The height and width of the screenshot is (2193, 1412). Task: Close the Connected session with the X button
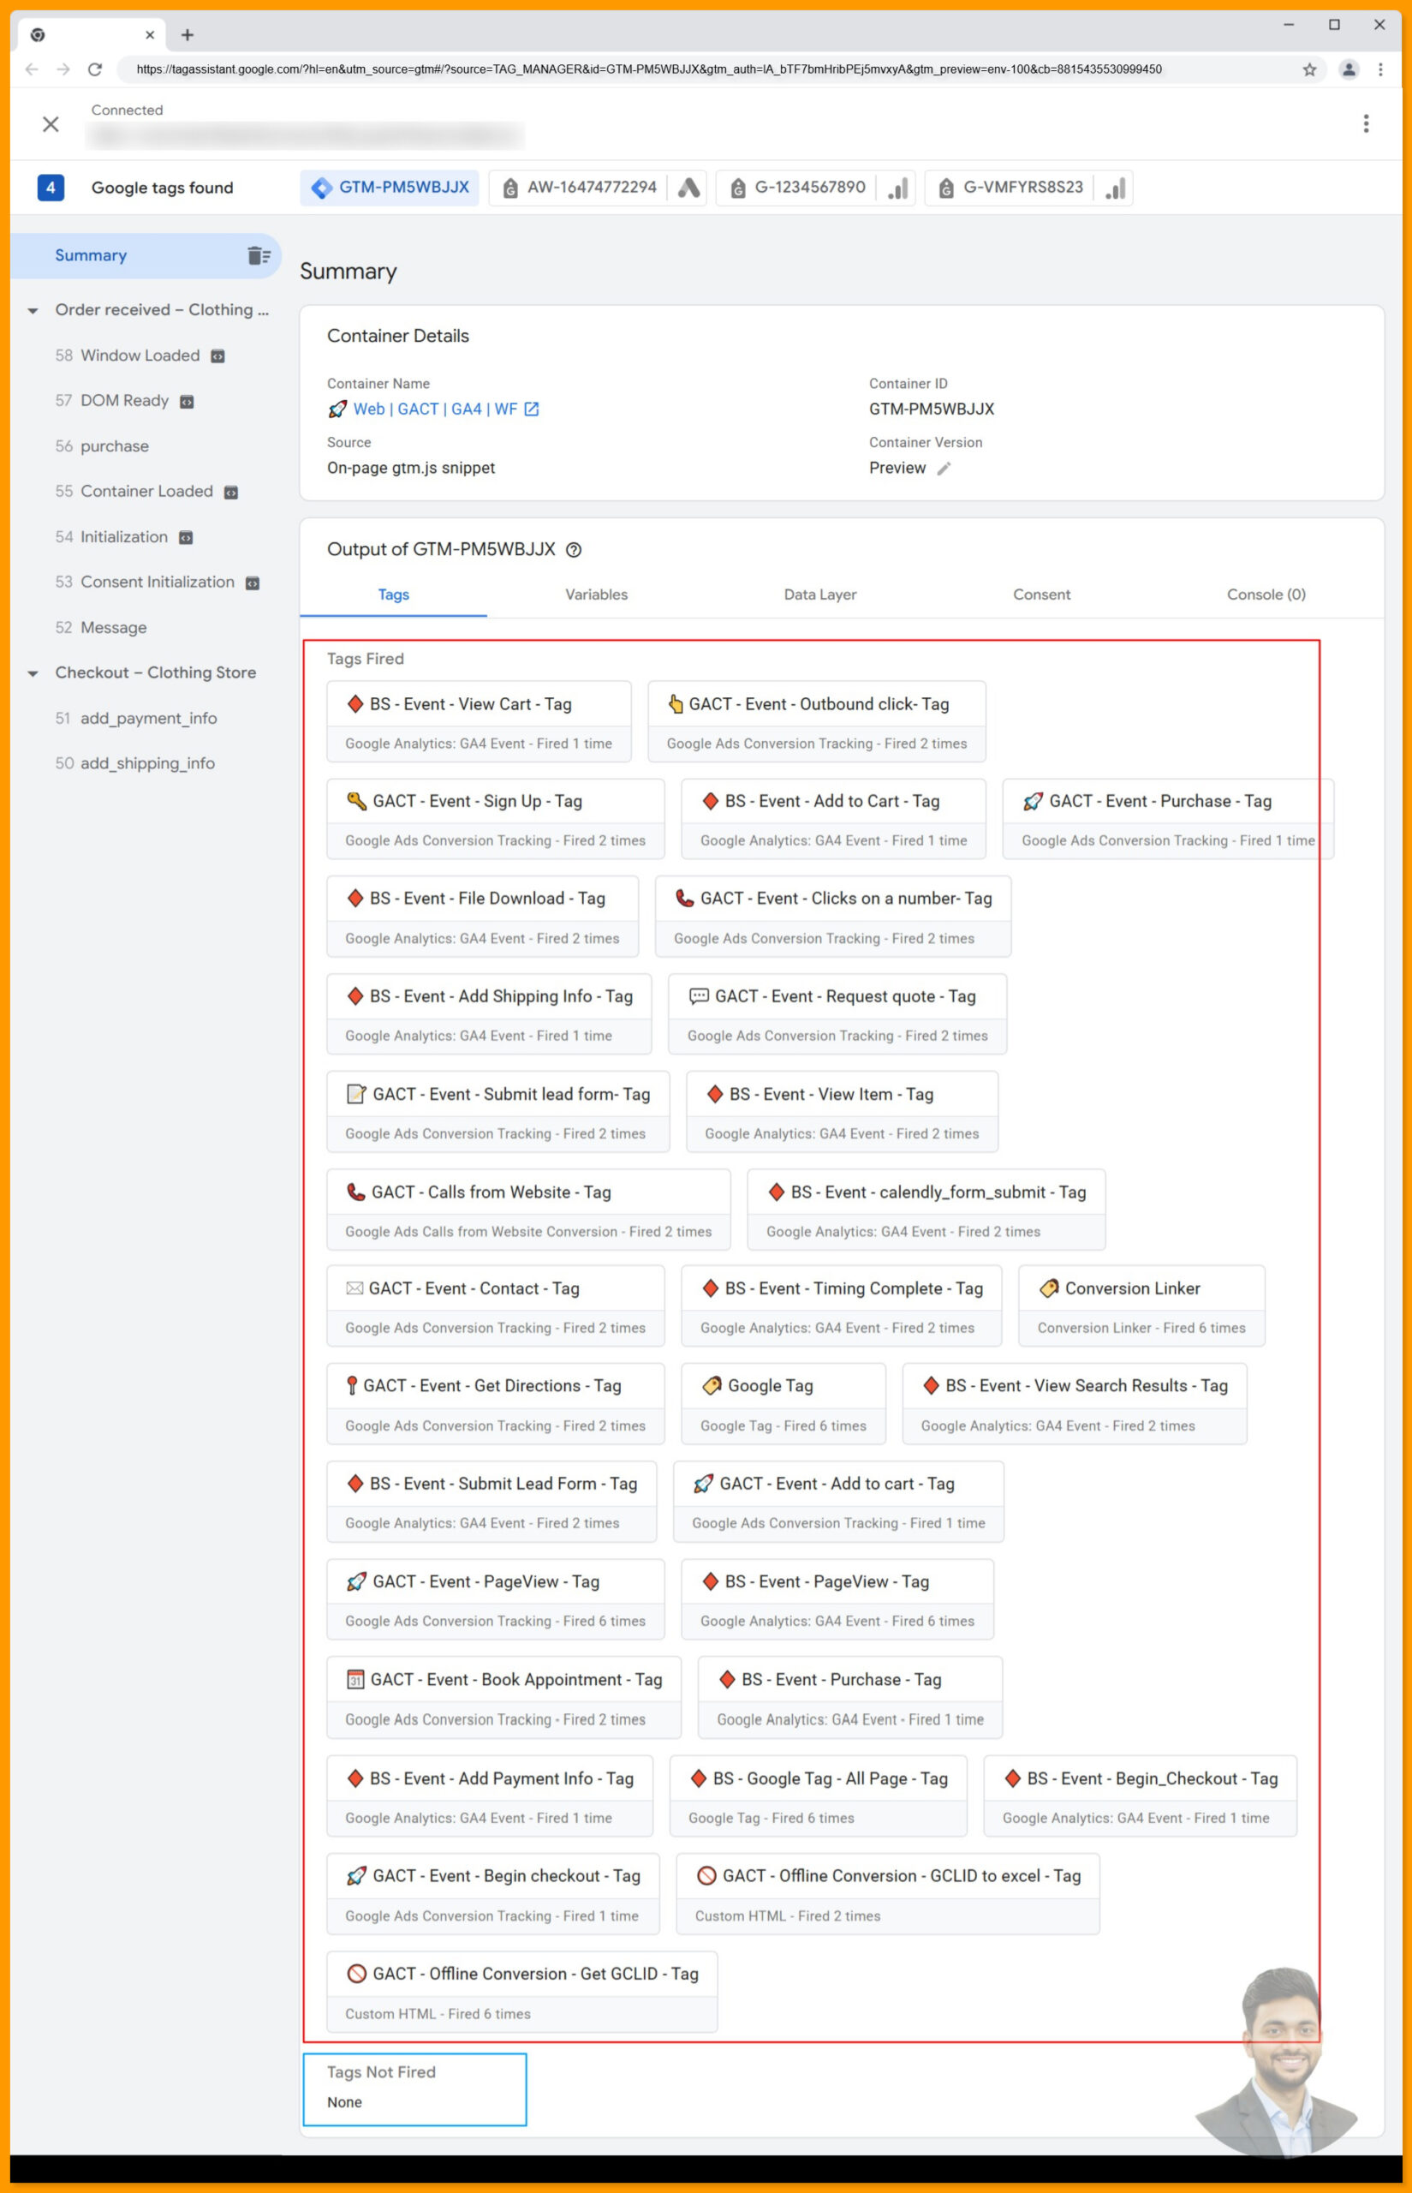coord(51,124)
